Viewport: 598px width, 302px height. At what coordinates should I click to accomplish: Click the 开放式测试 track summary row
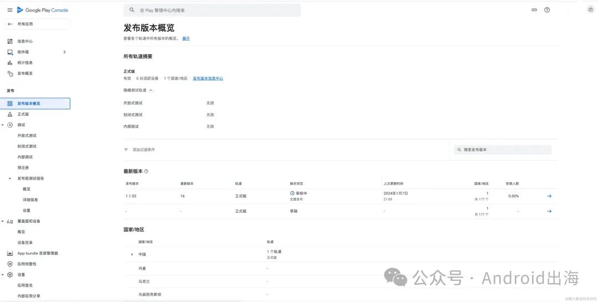[169, 103]
